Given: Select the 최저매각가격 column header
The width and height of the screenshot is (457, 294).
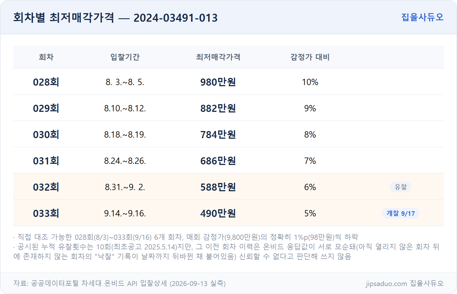Looking at the screenshot, I should (x=218, y=57).
